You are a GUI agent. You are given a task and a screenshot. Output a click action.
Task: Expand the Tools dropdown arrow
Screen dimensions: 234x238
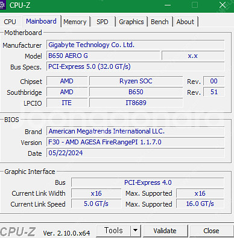(136, 230)
